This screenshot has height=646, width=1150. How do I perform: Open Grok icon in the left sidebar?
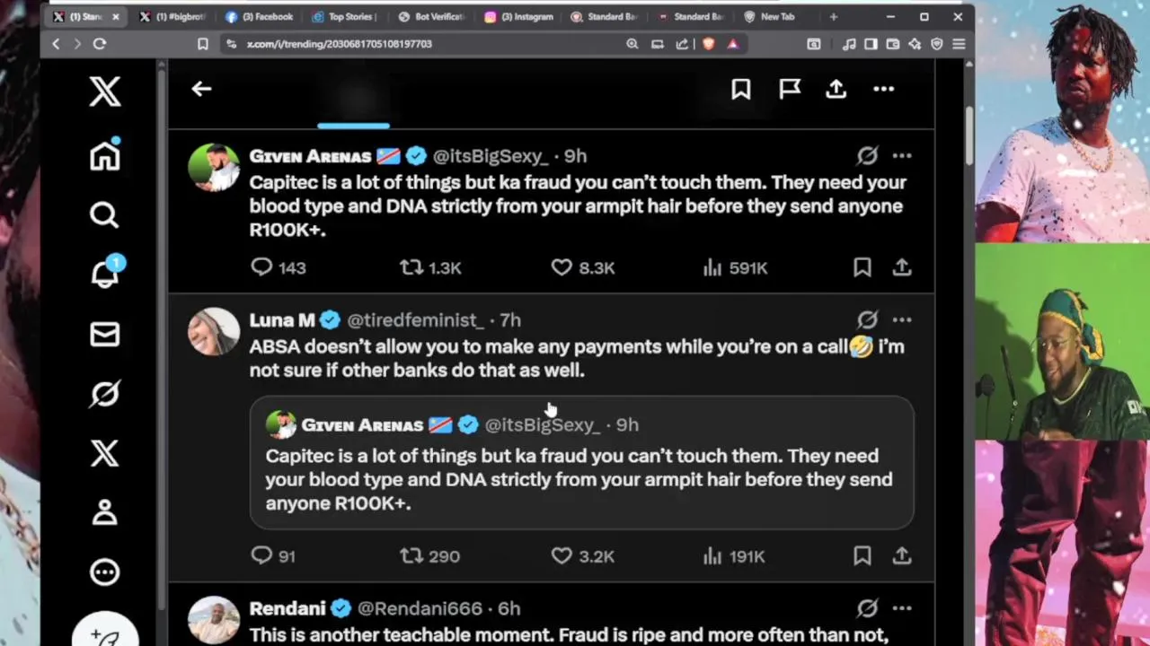tap(105, 394)
